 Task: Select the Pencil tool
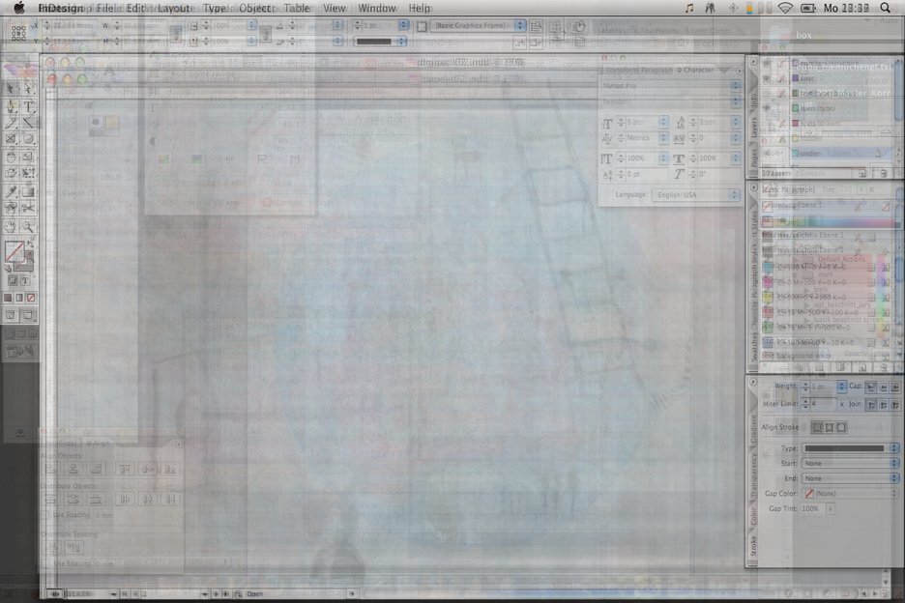(x=12, y=123)
